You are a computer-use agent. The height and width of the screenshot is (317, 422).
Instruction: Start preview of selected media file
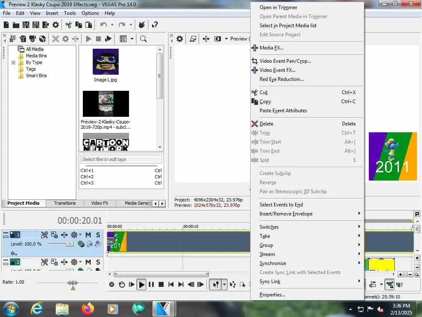pos(88,39)
